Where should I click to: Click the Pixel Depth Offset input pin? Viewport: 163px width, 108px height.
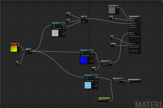click(x=130, y=51)
